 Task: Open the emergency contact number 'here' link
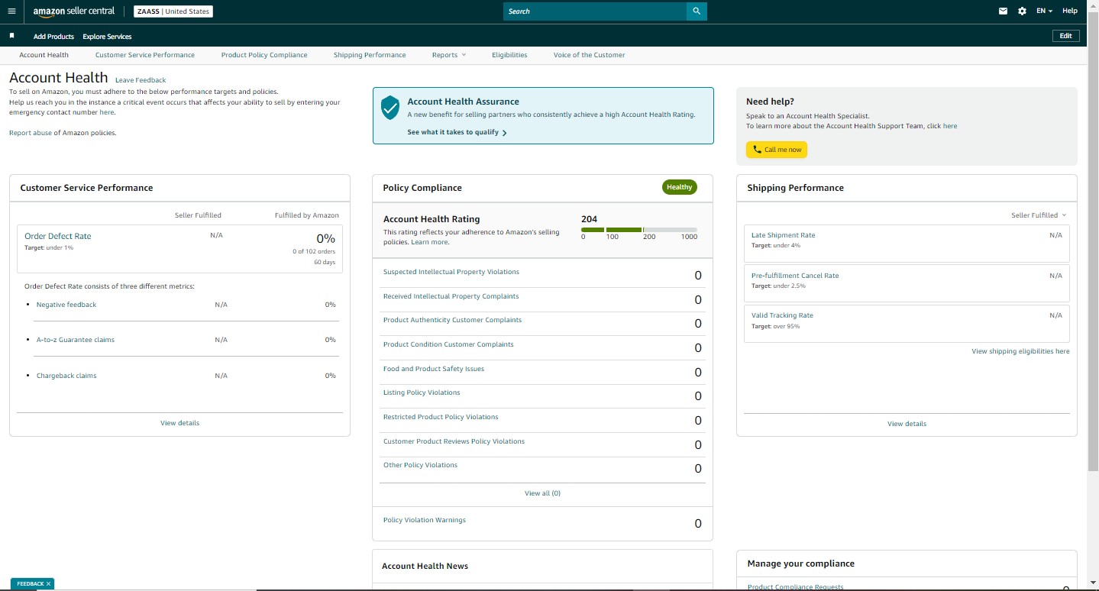click(x=106, y=112)
